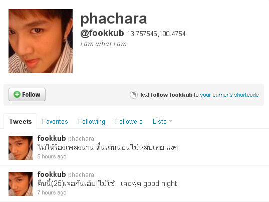The image size is (269, 202).
Task: Click the avatar of the 7 hours ago tweet
Action: click(x=21, y=184)
